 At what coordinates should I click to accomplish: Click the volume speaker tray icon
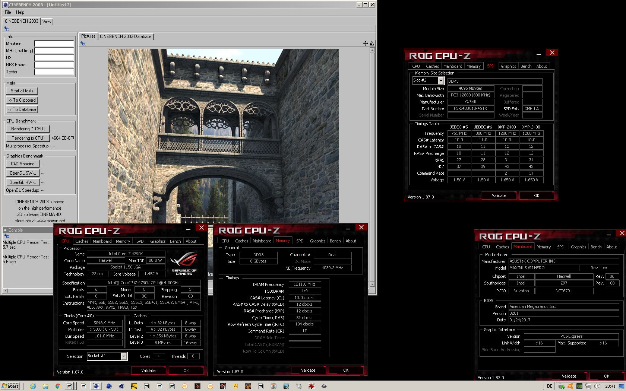(x=597, y=386)
